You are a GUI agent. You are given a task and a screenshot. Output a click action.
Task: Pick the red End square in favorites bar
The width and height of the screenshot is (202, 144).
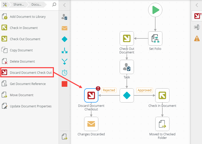point(65,84)
